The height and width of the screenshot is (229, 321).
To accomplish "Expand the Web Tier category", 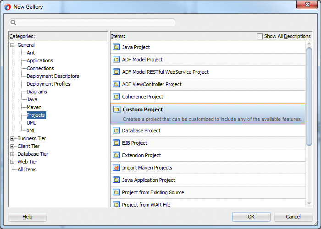I will click(12, 162).
